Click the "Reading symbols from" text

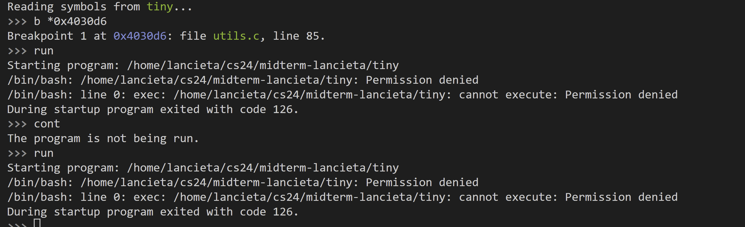point(73,7)
